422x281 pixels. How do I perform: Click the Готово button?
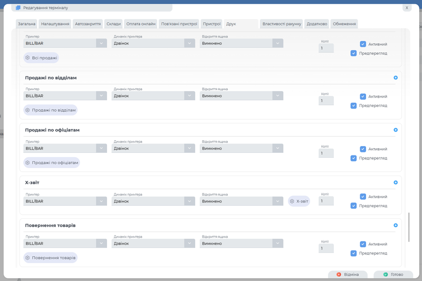click(x=393, y=275)
